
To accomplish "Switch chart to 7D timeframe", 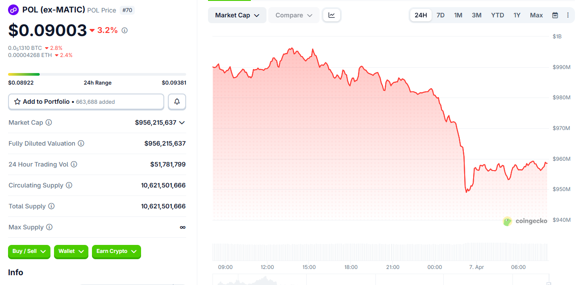I will pyautogui.click(x=441, y=15).
